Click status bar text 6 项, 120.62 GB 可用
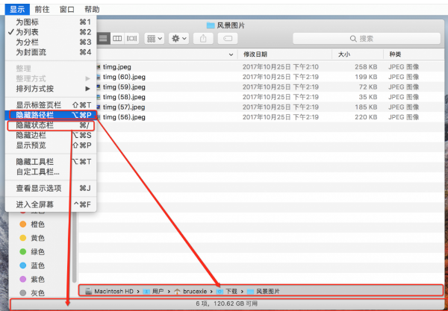448x311 pixels. pyautogui.click(x=226, y=304)
